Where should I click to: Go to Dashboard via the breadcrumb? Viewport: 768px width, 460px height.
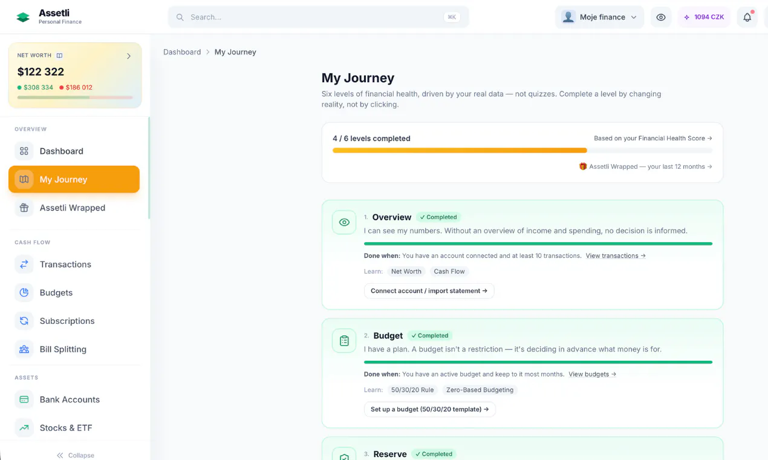[182, 52]
